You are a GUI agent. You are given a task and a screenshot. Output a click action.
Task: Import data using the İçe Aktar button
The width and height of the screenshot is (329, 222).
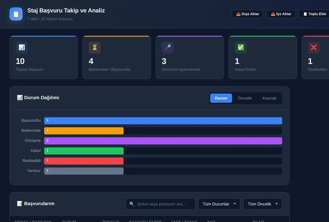[x=281, y=14]
